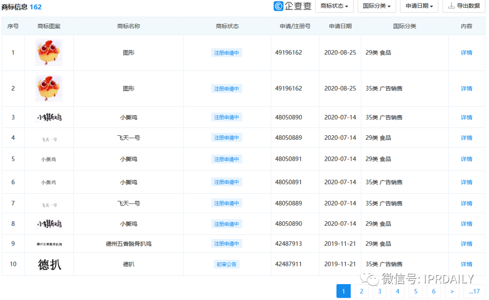Screen dimensions: 489x300
Task: Click 29类 食品 in row 8
Action: click(378, 224)
